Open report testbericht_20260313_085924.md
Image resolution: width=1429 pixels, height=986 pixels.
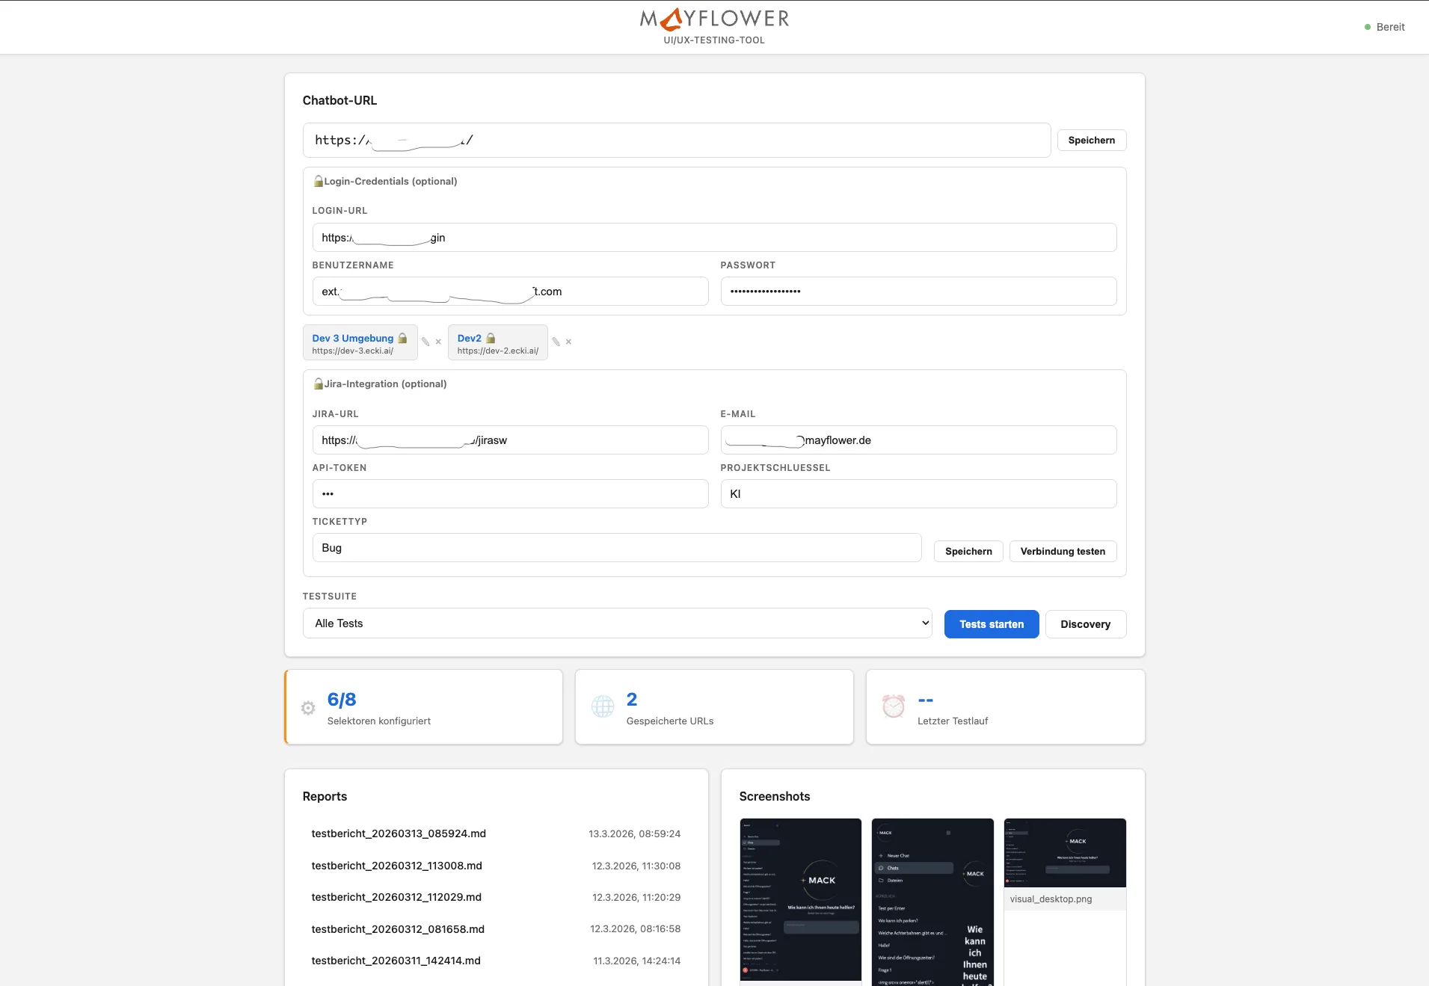(399, 834)
